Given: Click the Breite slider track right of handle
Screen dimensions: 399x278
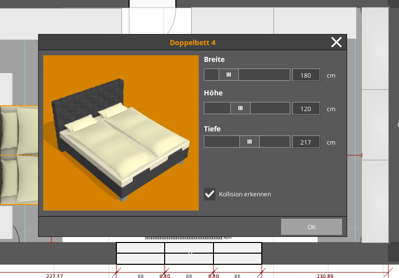Looking at the screenshot, I should click(264, 75).
